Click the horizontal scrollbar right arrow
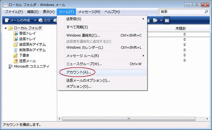Image resolution: width=212 pixels, height=130 pixels. coord(207,119)
